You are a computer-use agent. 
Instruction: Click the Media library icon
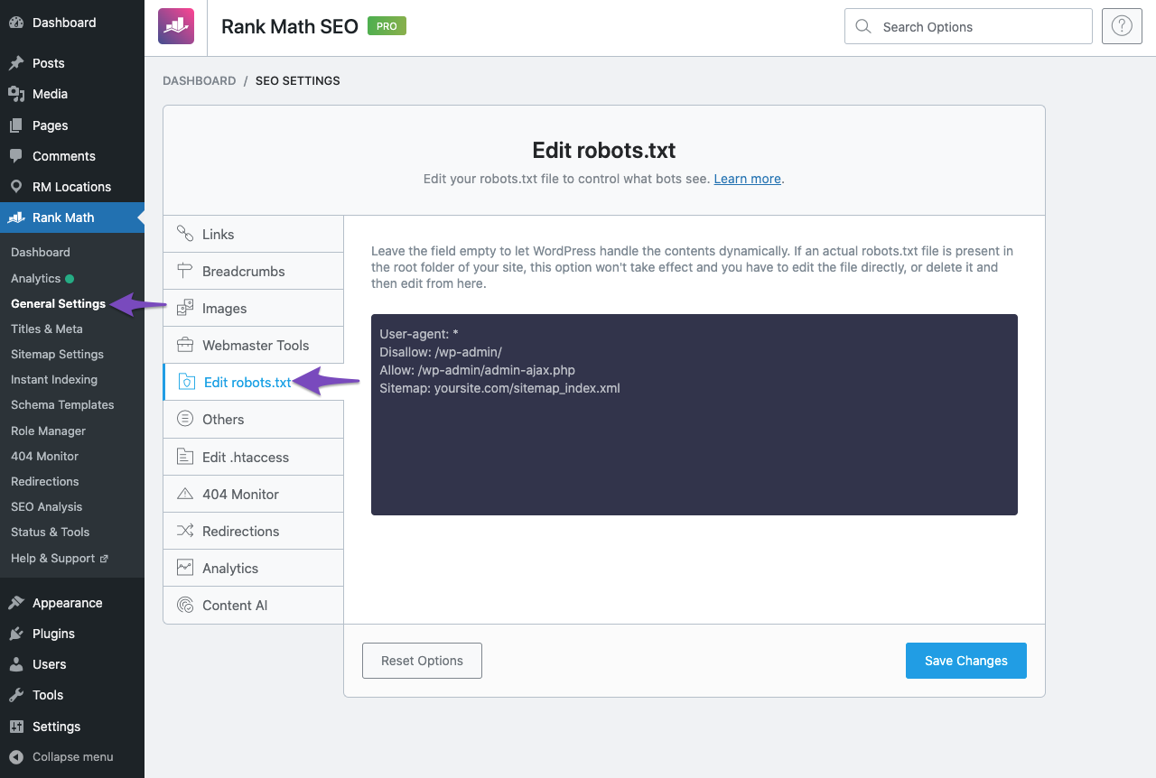[16, 94]
